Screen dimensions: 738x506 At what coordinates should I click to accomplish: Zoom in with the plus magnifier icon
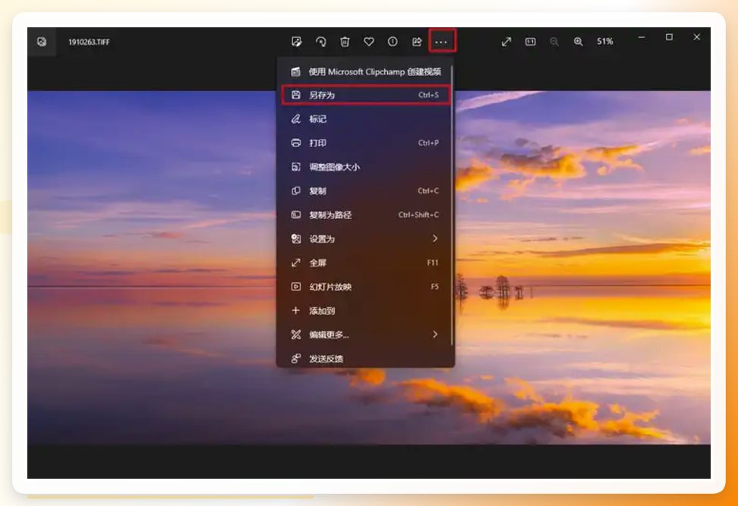[x=579, y=42]
